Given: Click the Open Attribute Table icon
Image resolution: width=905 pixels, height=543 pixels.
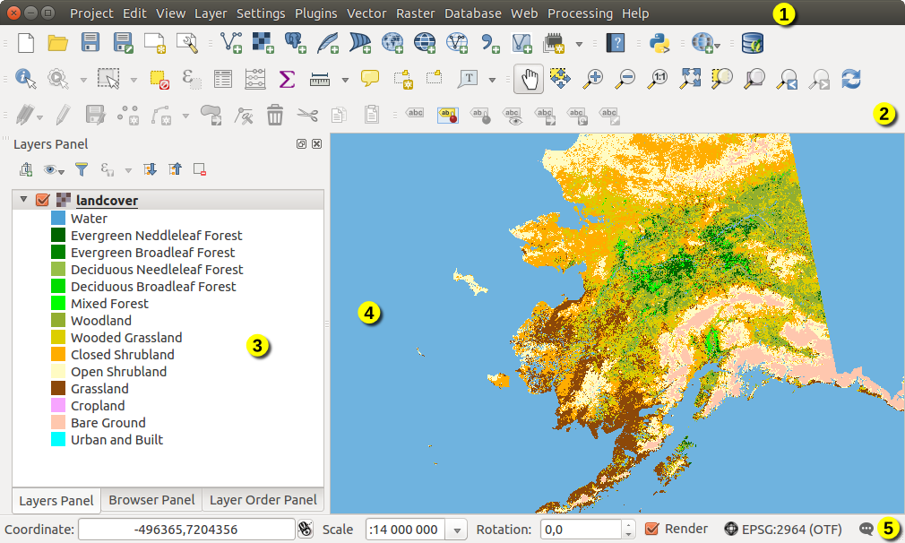Looking at the screenshot, I should click(x=222, y=79).
